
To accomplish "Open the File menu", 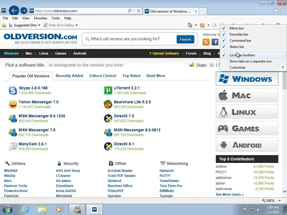I will pyautogui.click(x=5, y=18).
